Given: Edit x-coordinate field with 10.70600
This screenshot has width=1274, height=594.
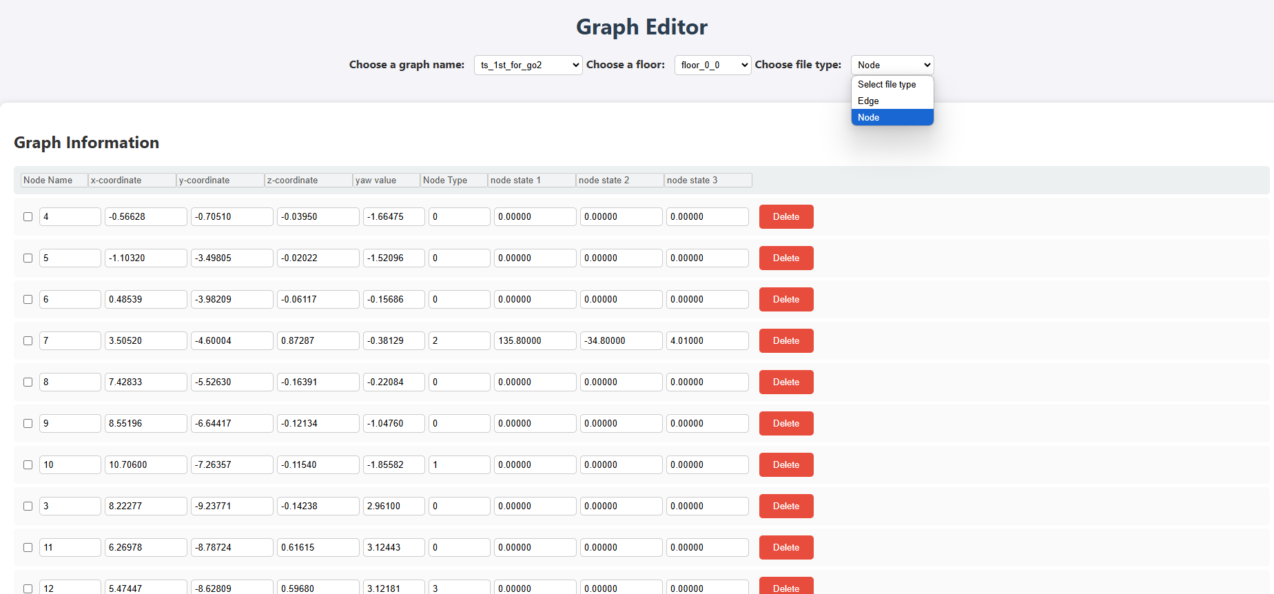Looking at the screenshot, I should 146,464.
